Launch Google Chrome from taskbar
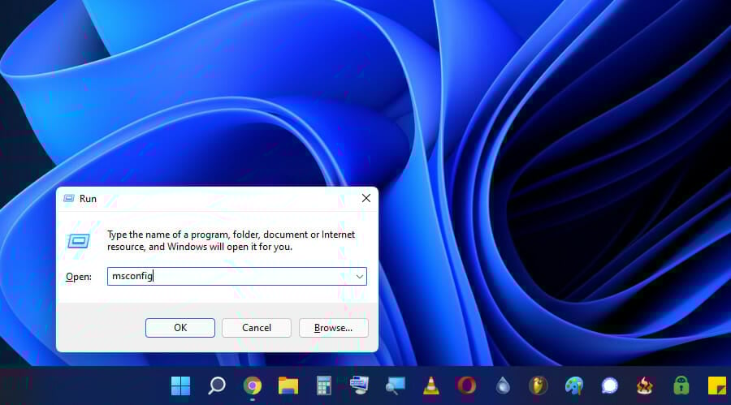 (253, 386)
